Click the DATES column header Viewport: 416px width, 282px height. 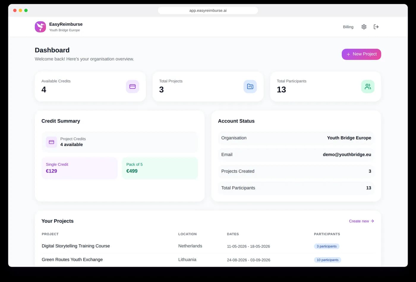pos(233,234)
